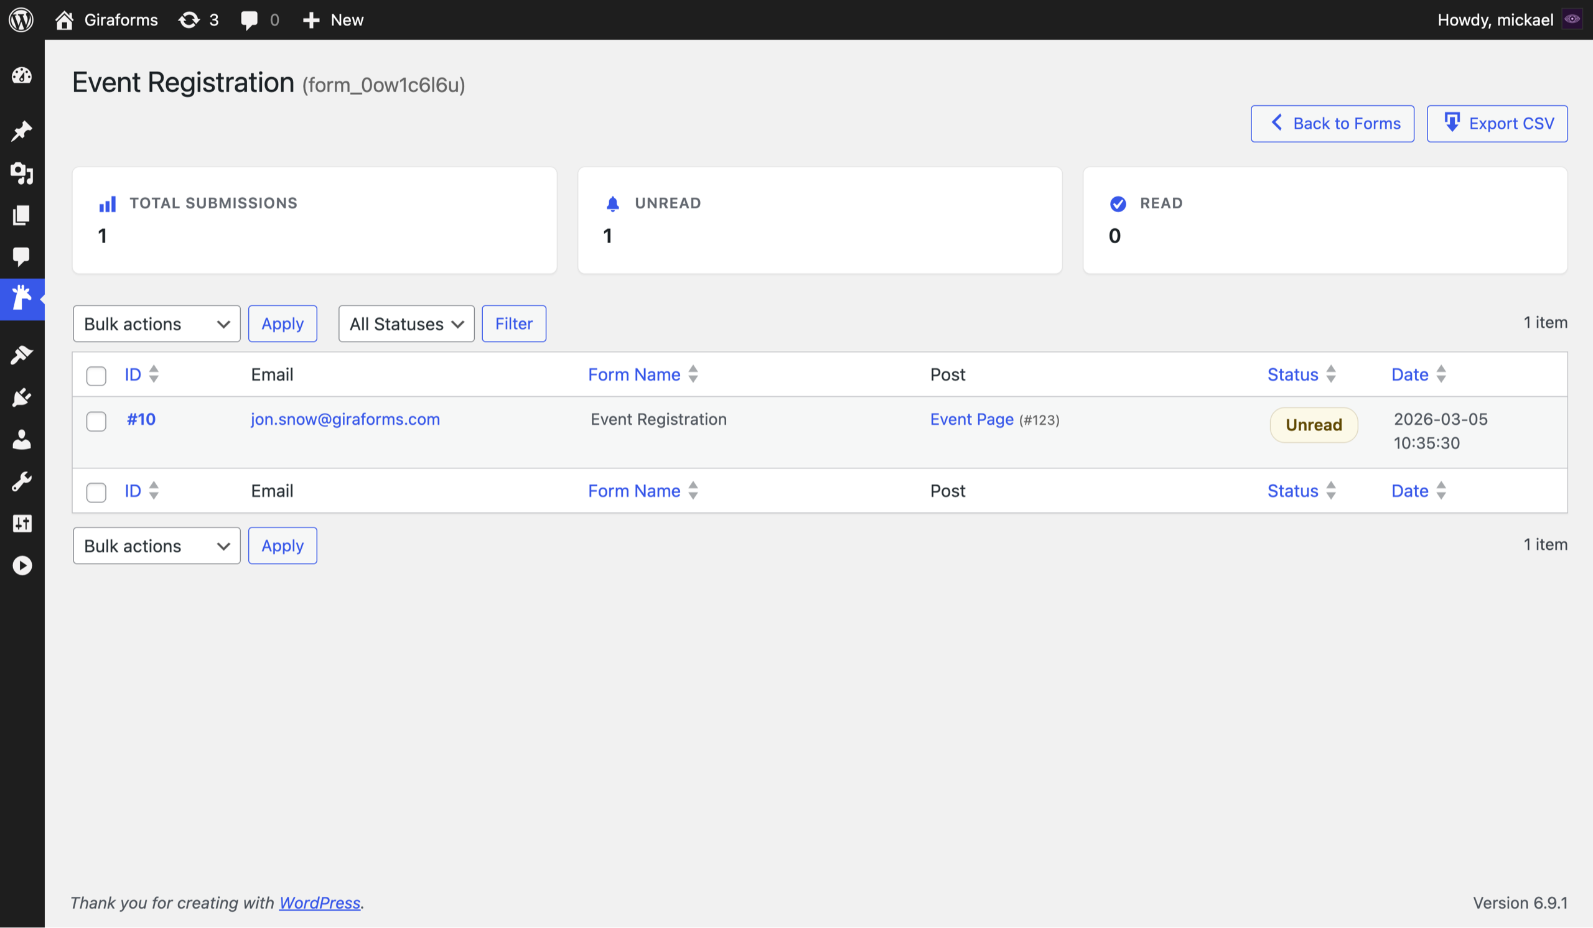1593x928 pixels.
Task: Click the top 1 item count
Action: [x=1545, y=322]
